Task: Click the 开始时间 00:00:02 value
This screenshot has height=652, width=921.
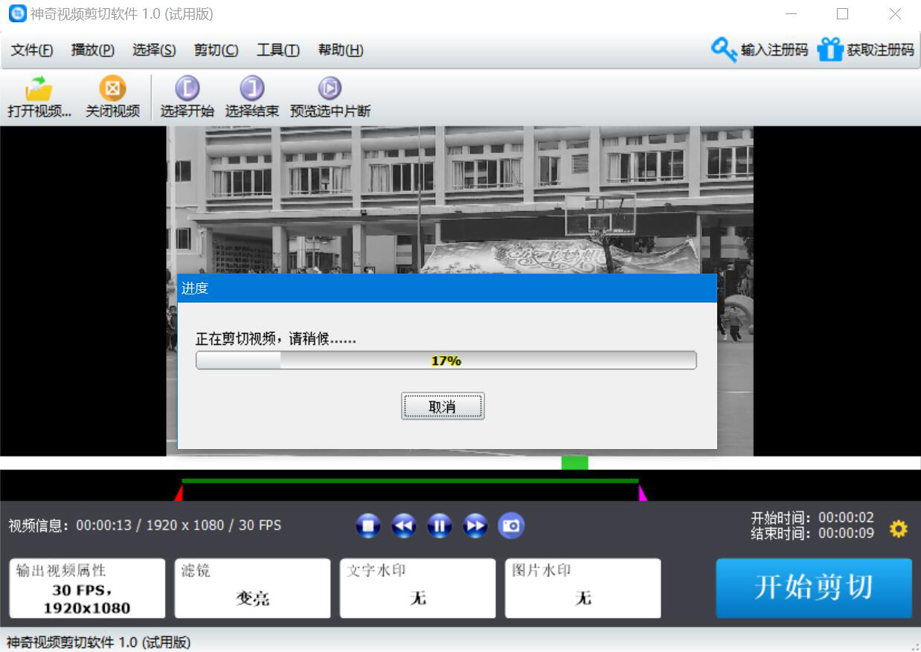Action: (x=846, y=517)
